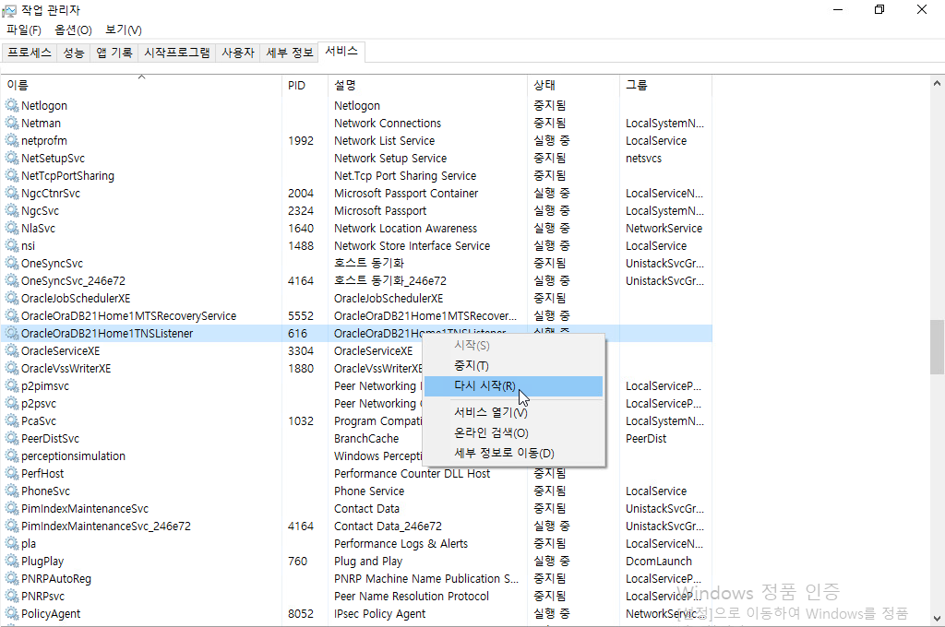Switch to the 시작프로그램 tab
The width and height of the screenshot is (945, 627).
176,53
